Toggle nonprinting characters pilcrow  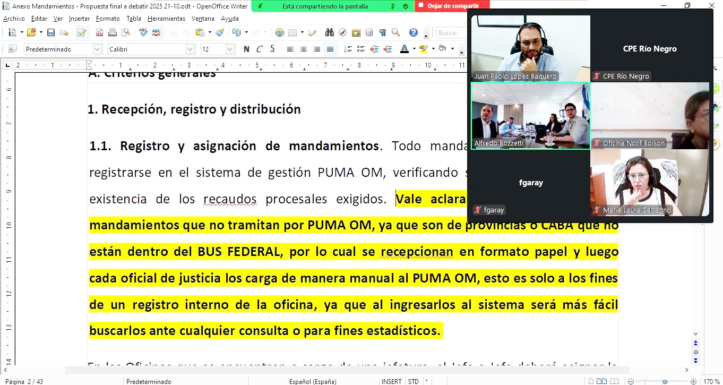coord(382,33)
